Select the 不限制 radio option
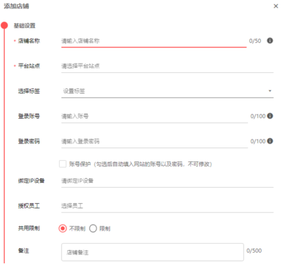283x264 pixels. [62, 228]
